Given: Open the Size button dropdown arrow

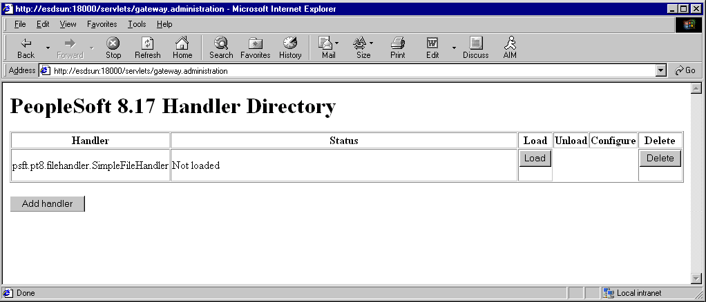Looking at the screenshot, I should pyautogui.click(x=371, y=43).
